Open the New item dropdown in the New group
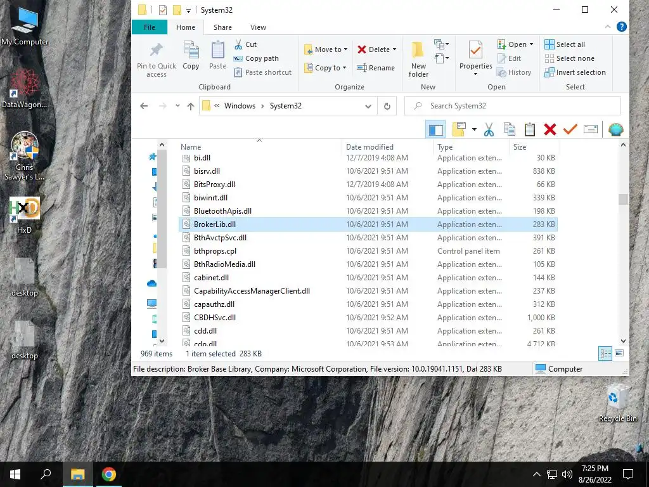Viewport: 649px width, 487px height. tap(441, 44)
